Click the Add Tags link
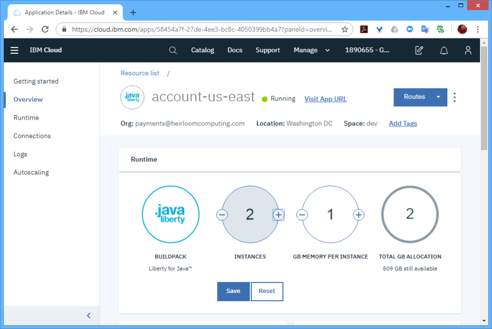The height and width of the screenshot is (329, 492). pyautogui.click(x=403, y=123)
